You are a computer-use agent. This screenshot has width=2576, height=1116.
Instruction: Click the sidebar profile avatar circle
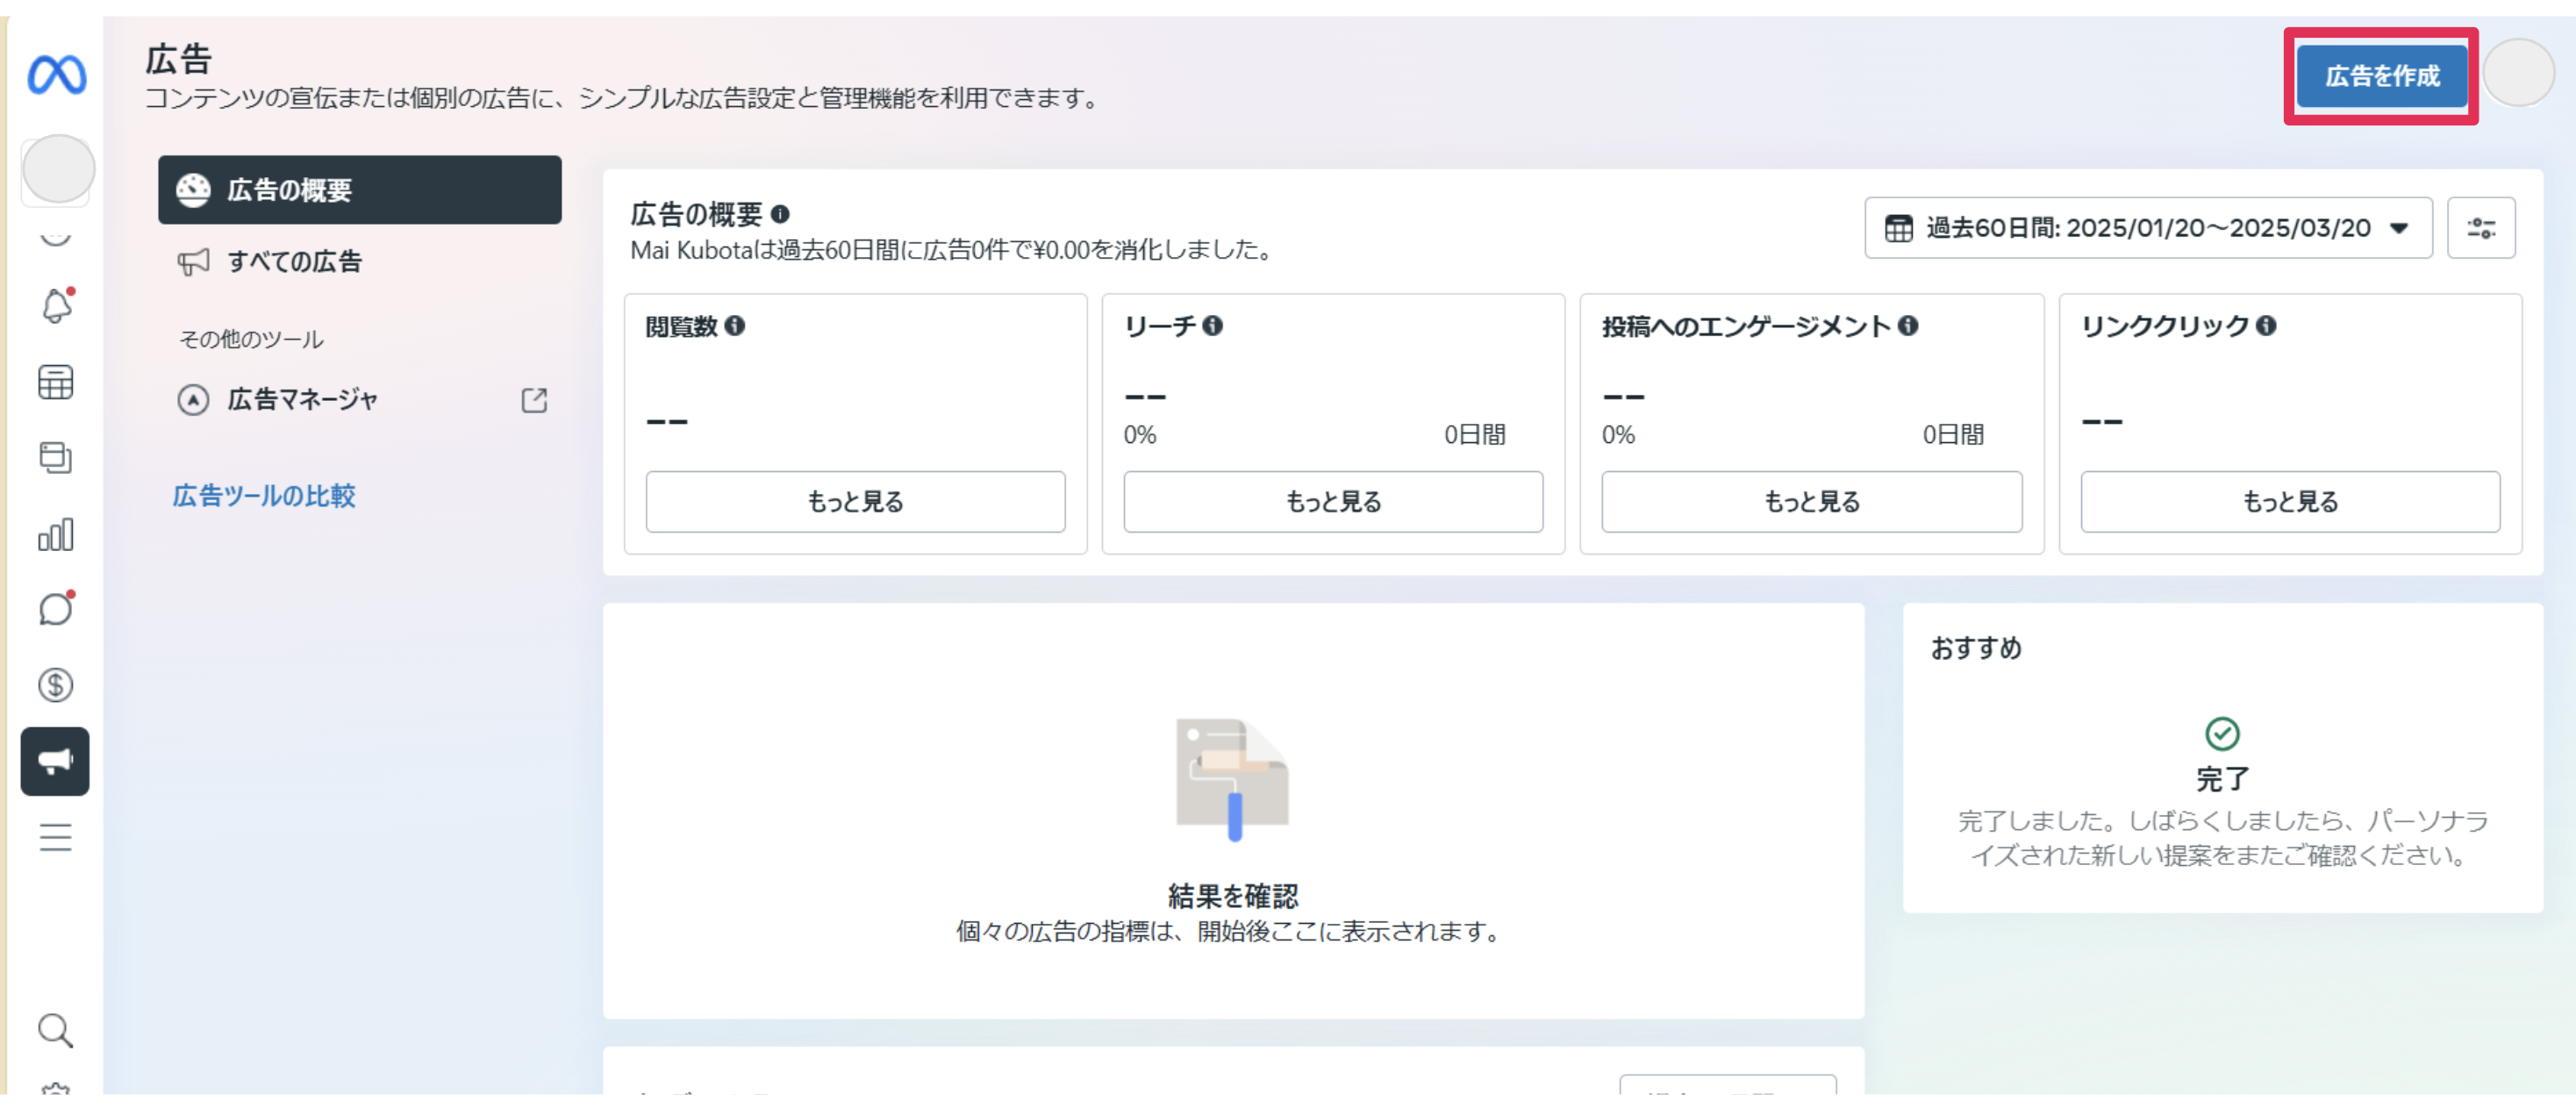click(59, 169)
